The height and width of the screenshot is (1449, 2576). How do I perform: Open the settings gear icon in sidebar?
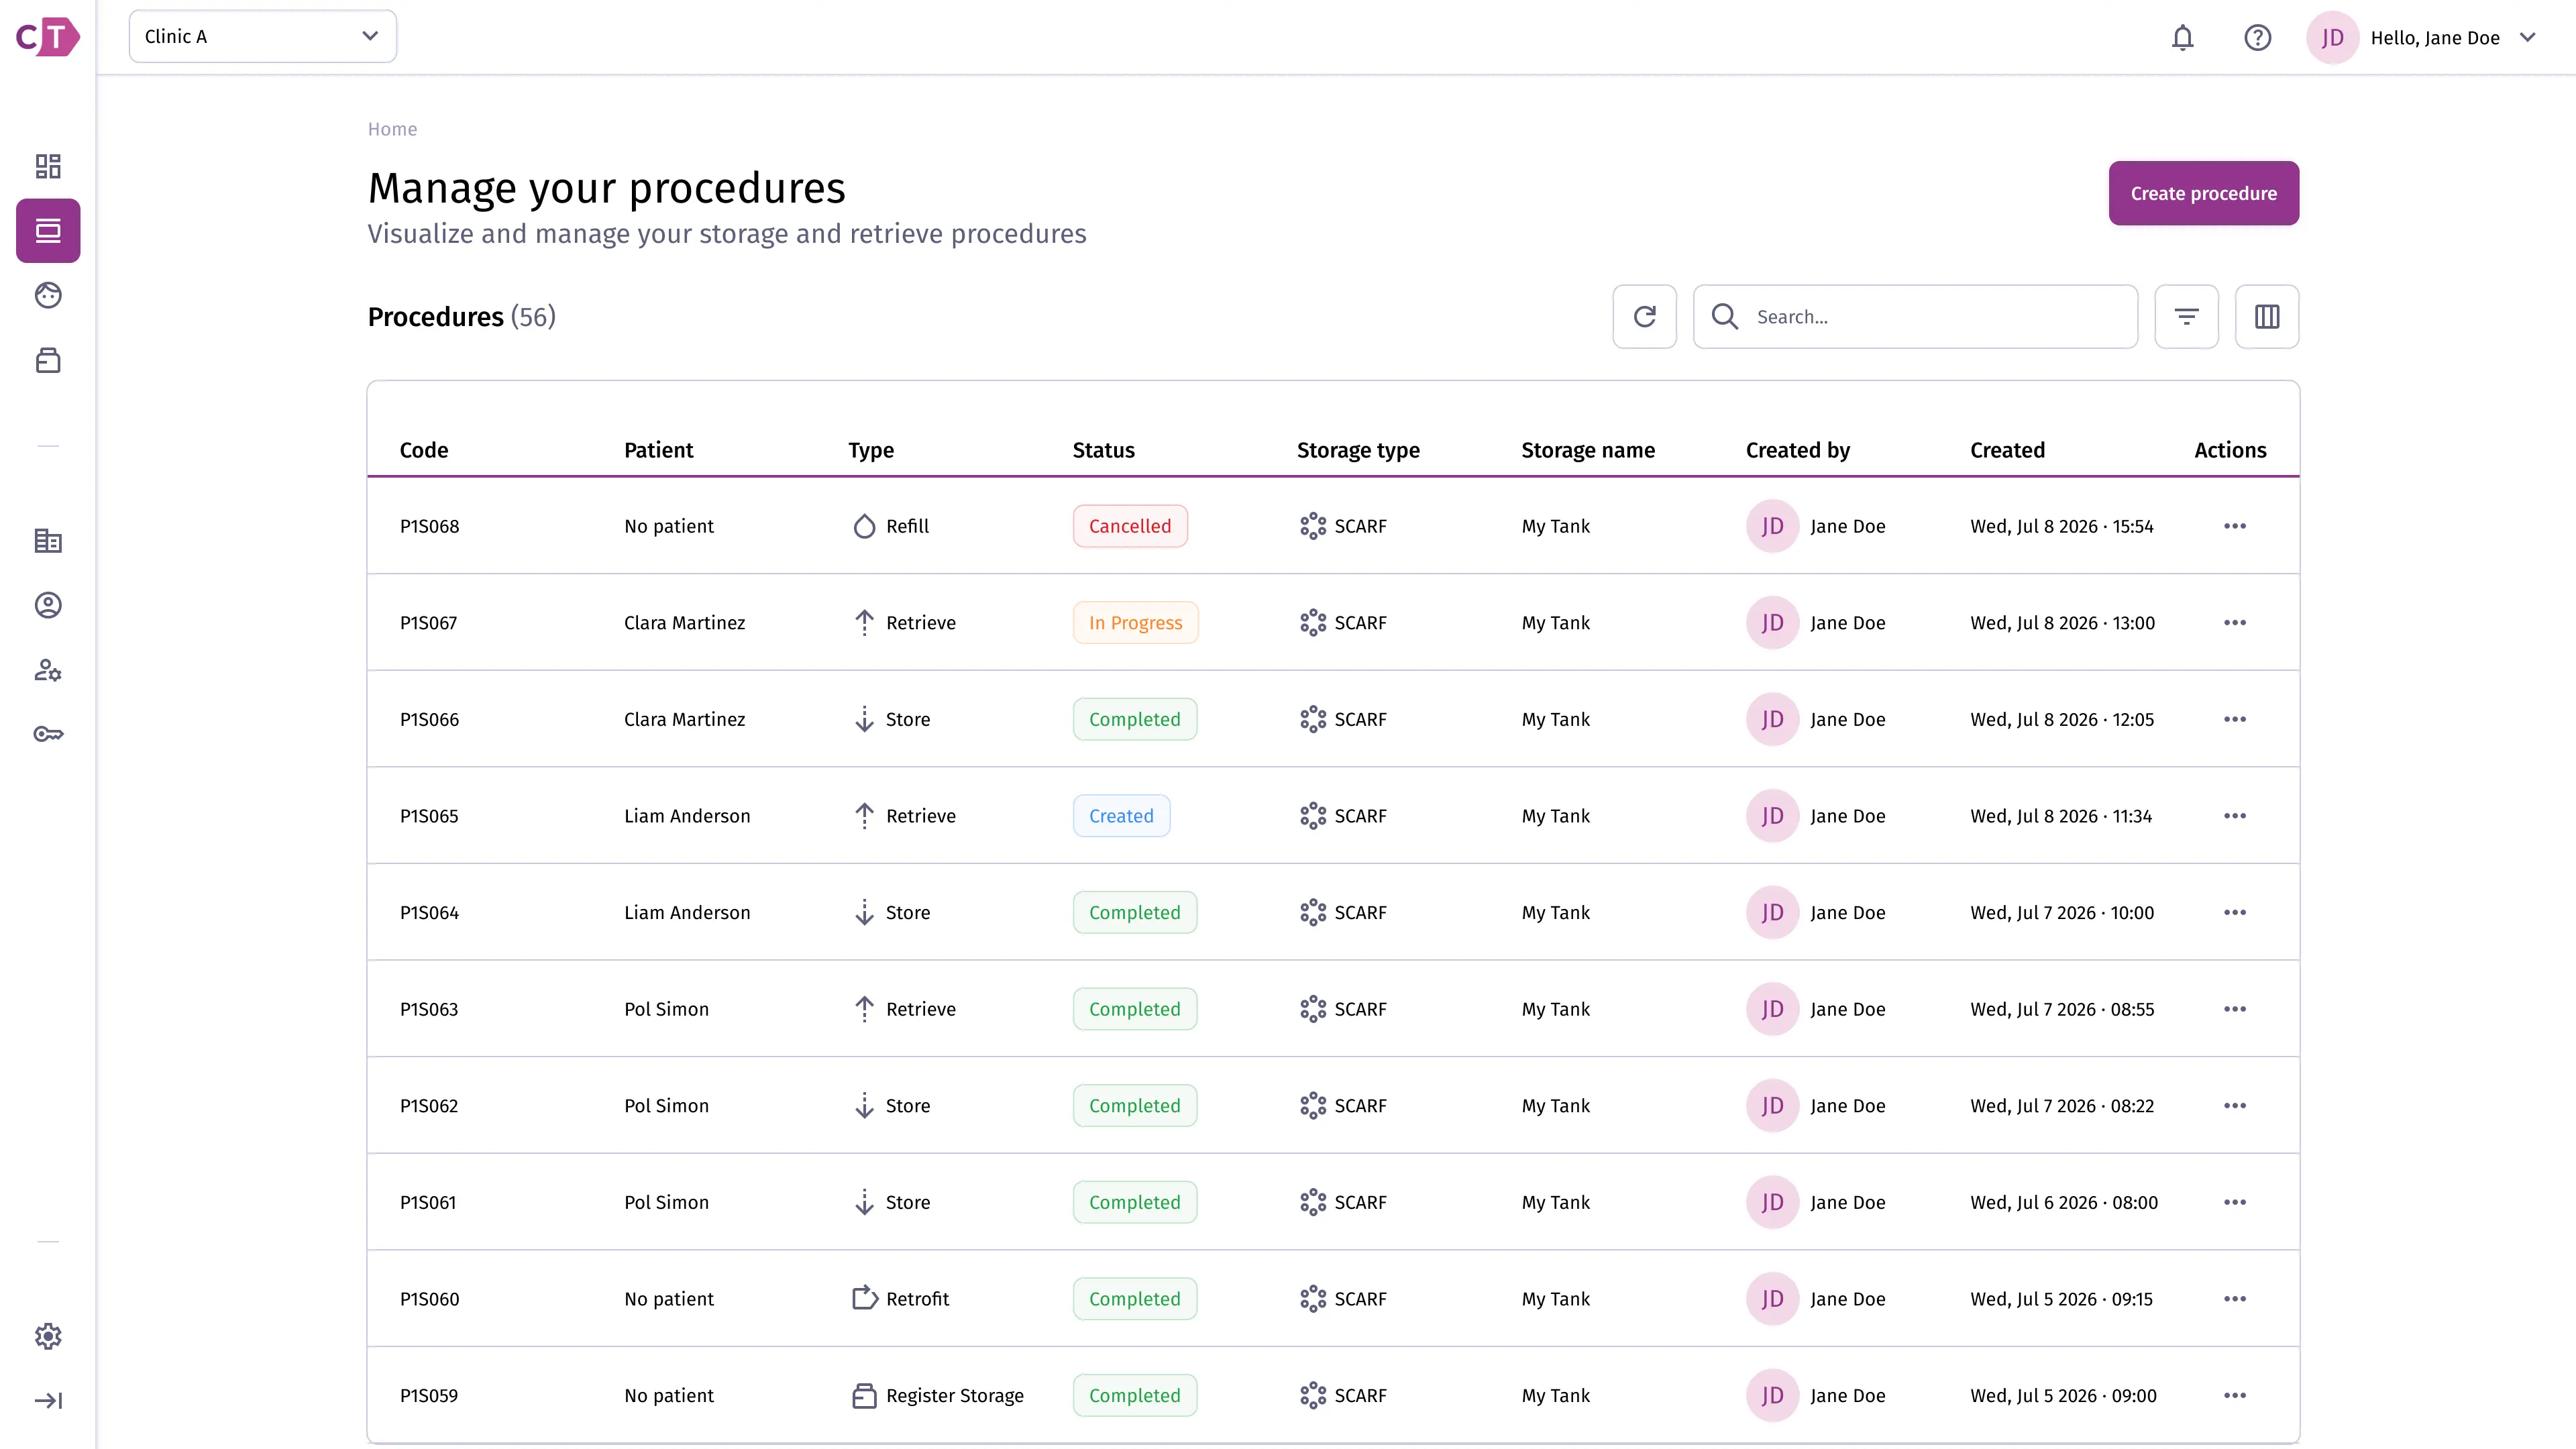point(48,1336)
